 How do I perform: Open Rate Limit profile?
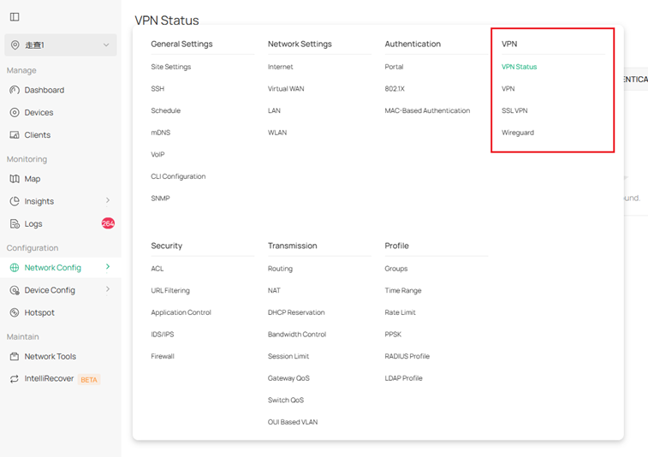point(400,312)
